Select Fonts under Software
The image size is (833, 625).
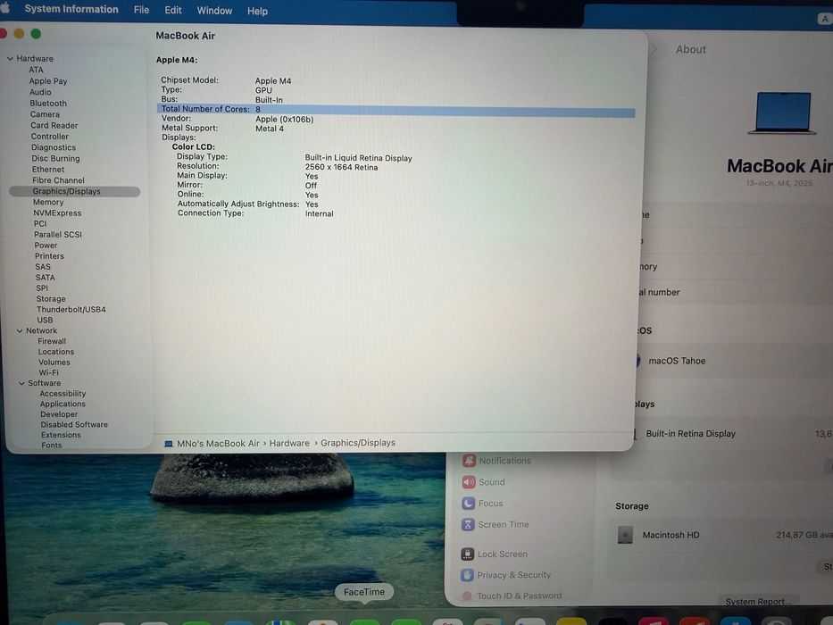pos(52,446)
